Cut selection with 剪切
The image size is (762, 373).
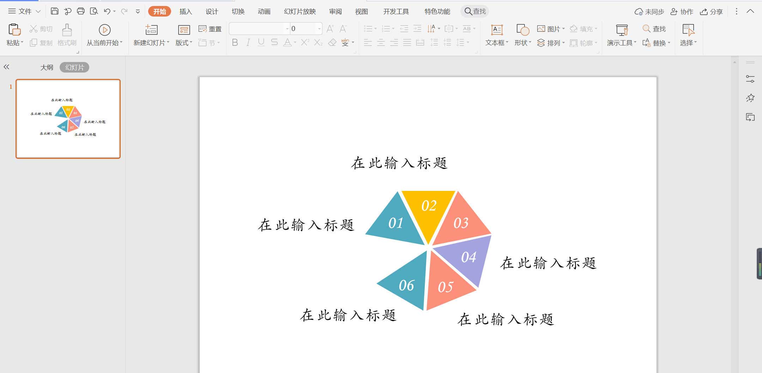[x=41, y=29]
